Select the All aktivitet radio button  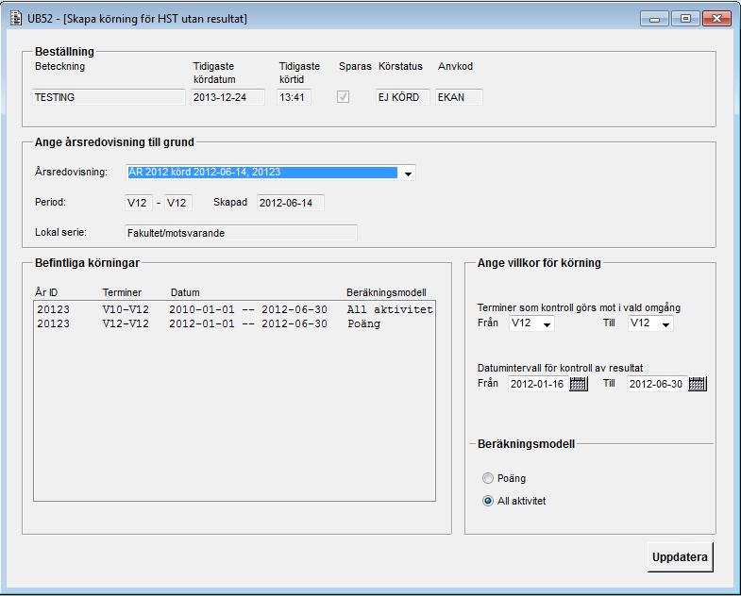tap(488, 501)
